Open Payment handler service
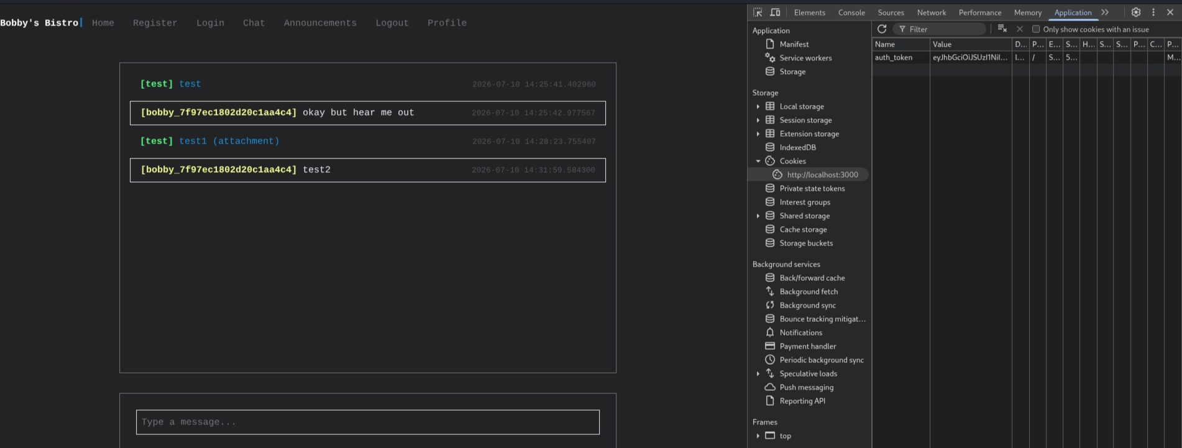 coord(807,346)
